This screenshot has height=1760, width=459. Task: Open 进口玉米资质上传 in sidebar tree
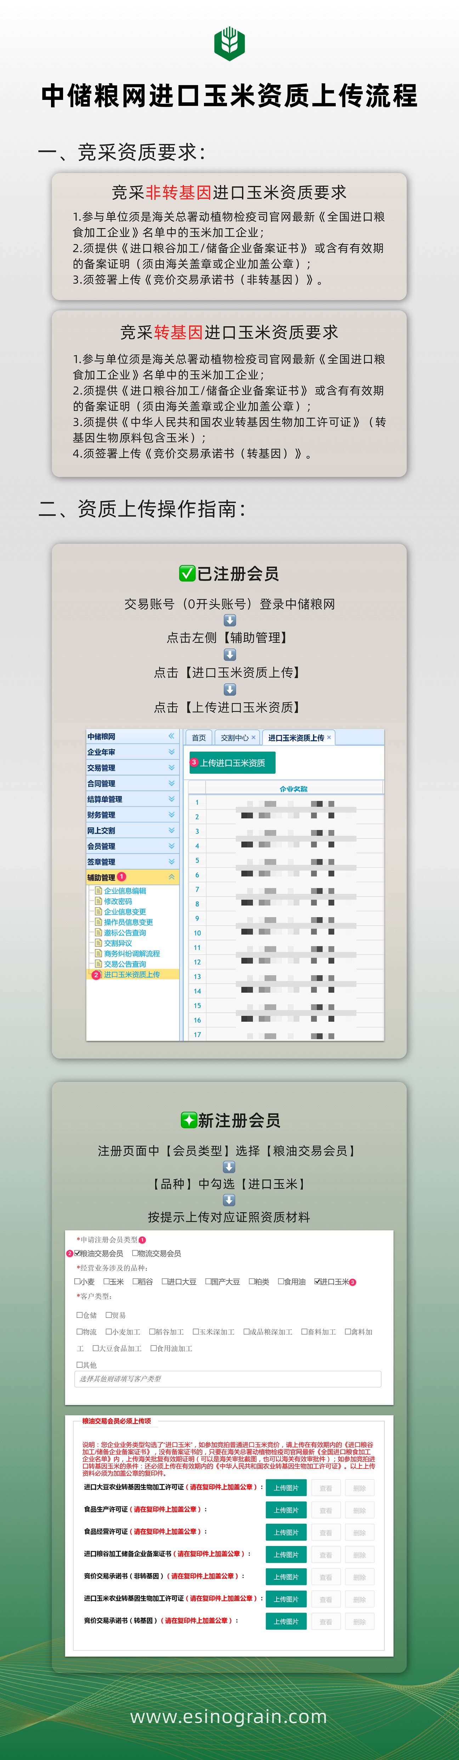point(132,974)
